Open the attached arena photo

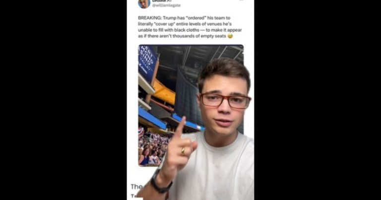point(190,105)
